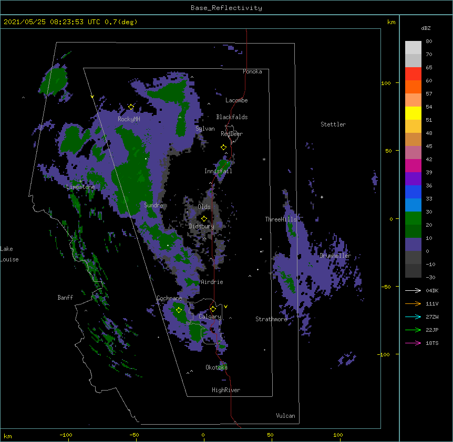Click the Drumheller town label
Screen dimensions: 453x442
pos(335,256)
